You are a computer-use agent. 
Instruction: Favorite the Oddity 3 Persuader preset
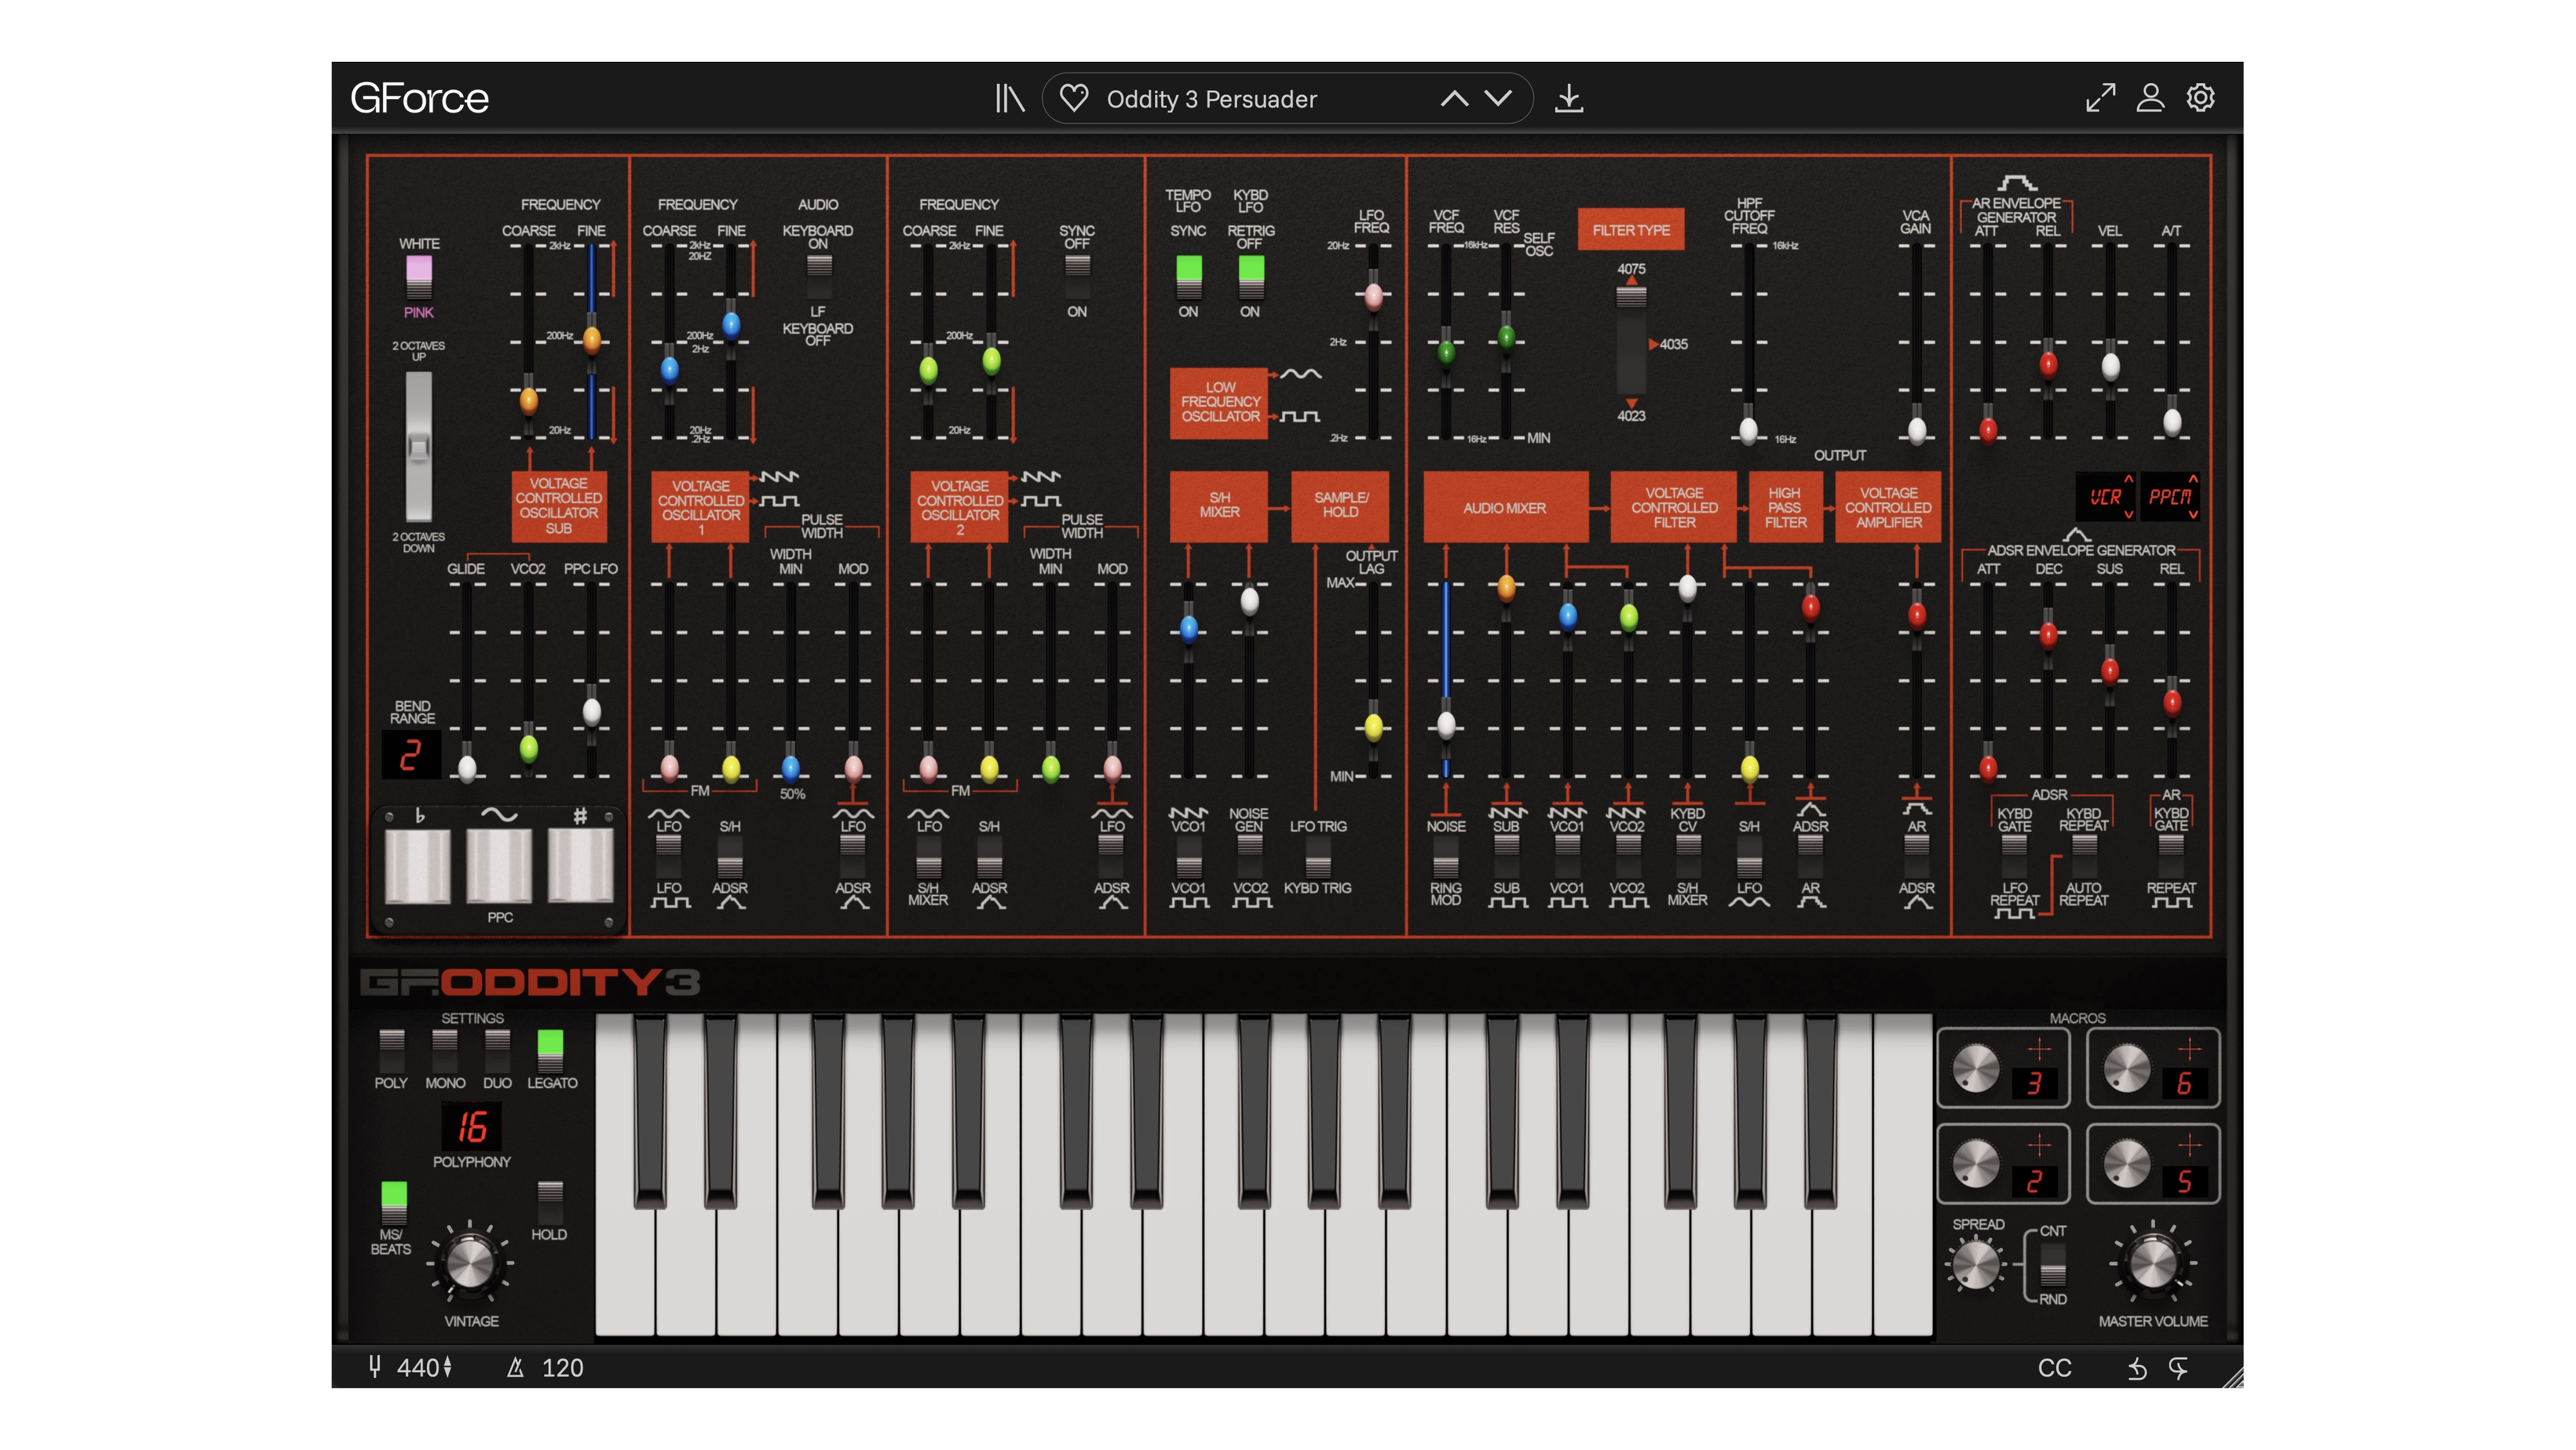click(x=1073, y=98)
